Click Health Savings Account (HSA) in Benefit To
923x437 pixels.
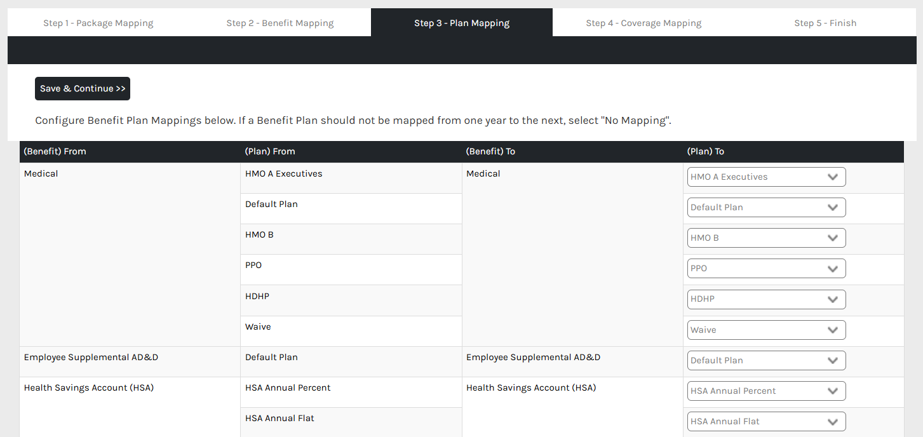pos(531,387)
